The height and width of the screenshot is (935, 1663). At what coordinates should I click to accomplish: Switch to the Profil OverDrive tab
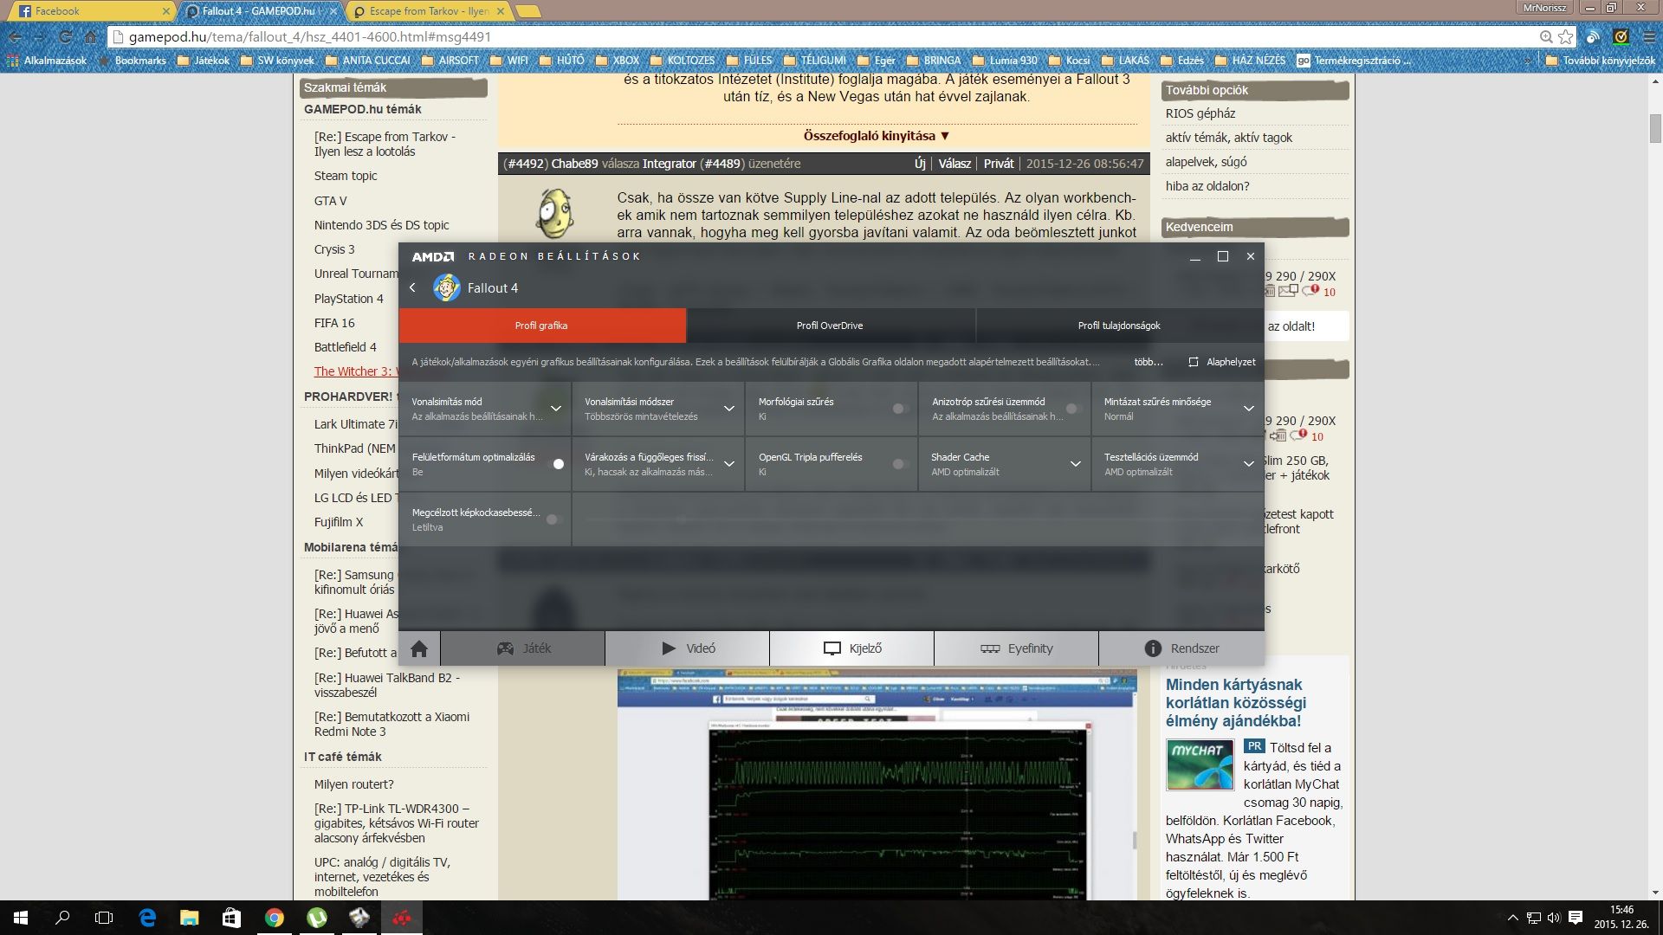[830, 326]
